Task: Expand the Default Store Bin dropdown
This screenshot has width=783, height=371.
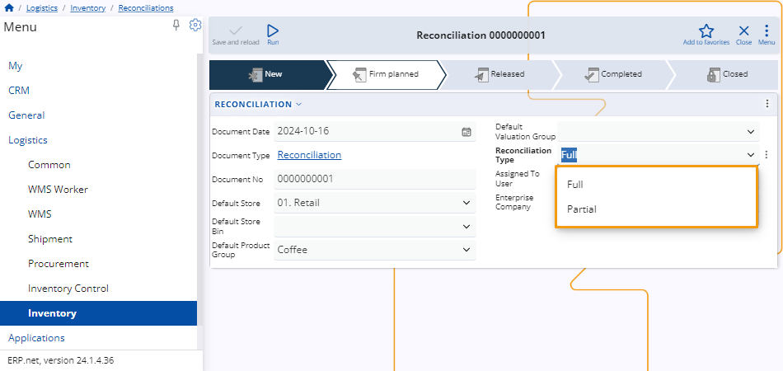Action: click(467, 226)
